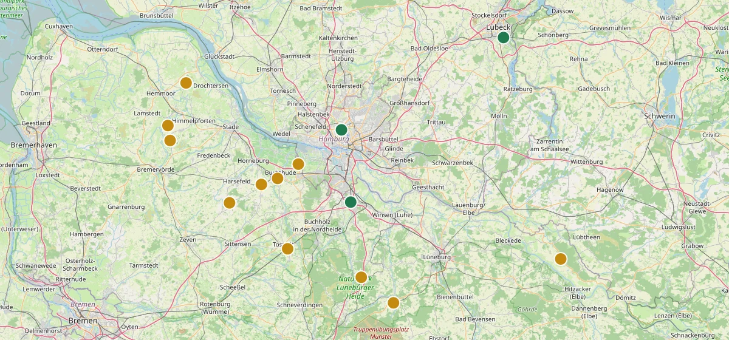This screenshot has height=340, width=729.
Task: Click the Otterndorf label
Action: click(103, 49)
